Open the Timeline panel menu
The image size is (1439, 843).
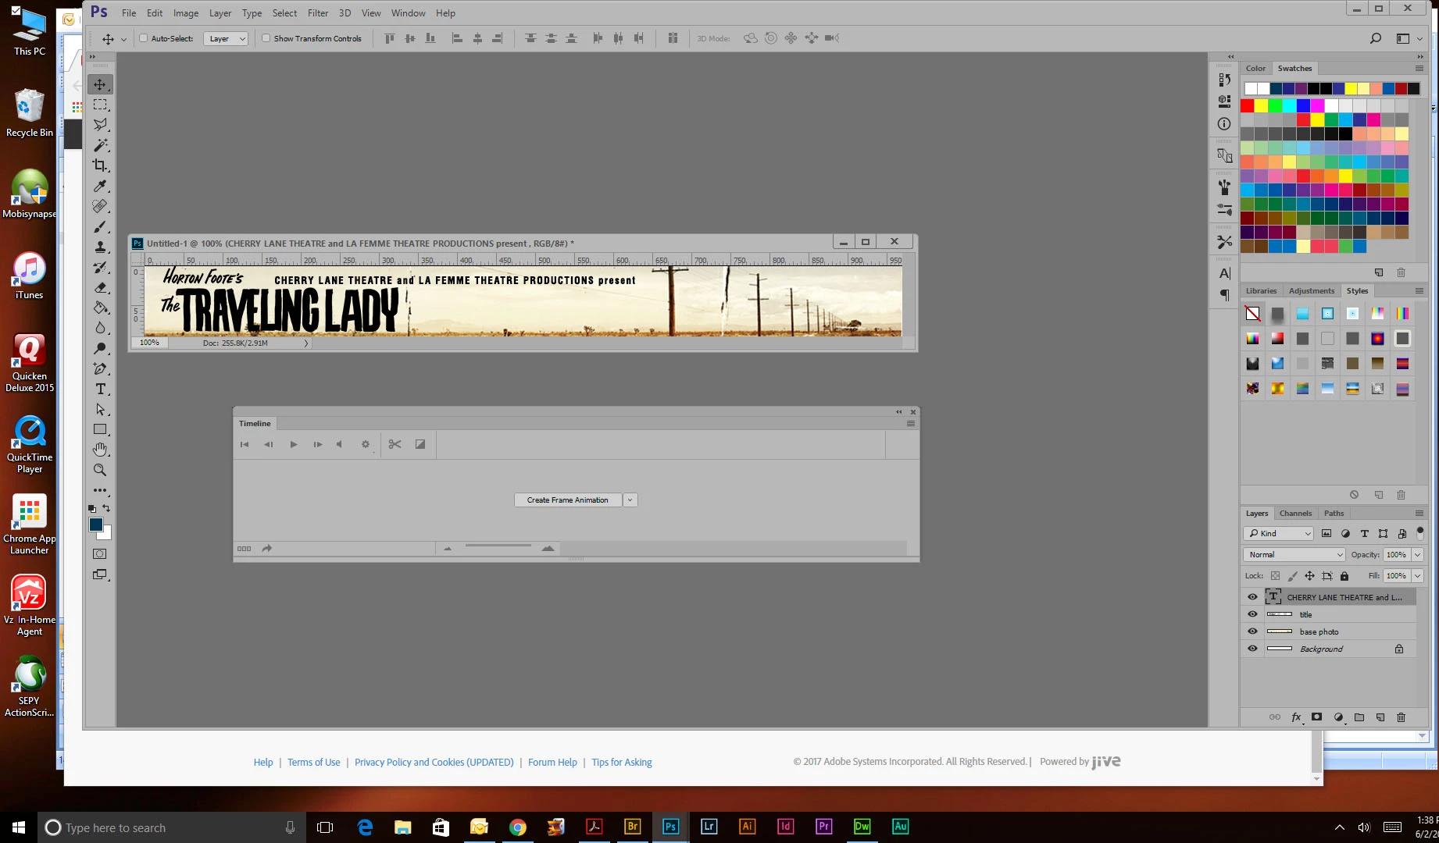(x=910, y=424)
